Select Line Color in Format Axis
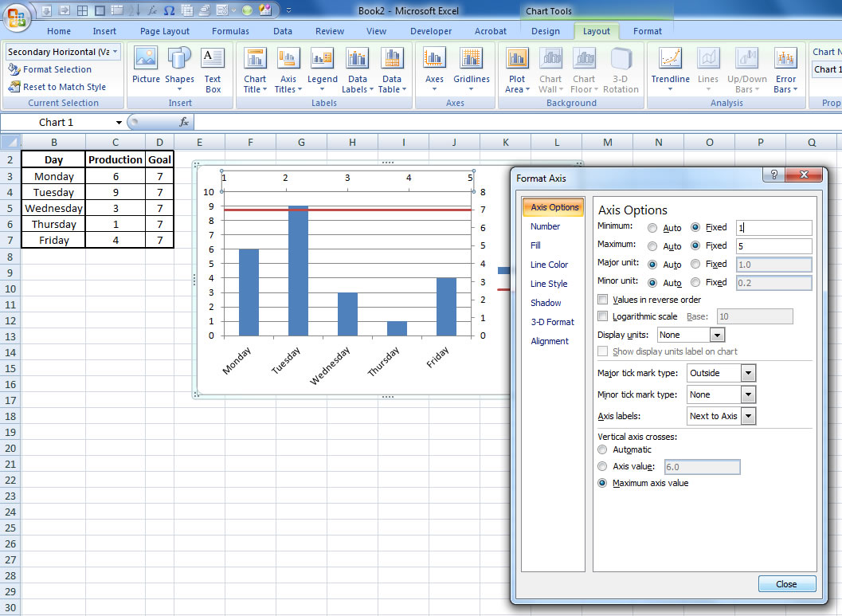The width and height of the screenshot is (842, 616). pyautogui.click(x=550, y=265)
